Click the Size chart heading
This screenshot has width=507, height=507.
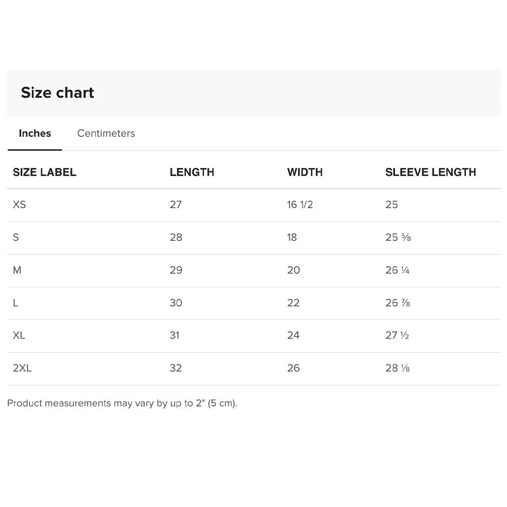tap(58, 93)
